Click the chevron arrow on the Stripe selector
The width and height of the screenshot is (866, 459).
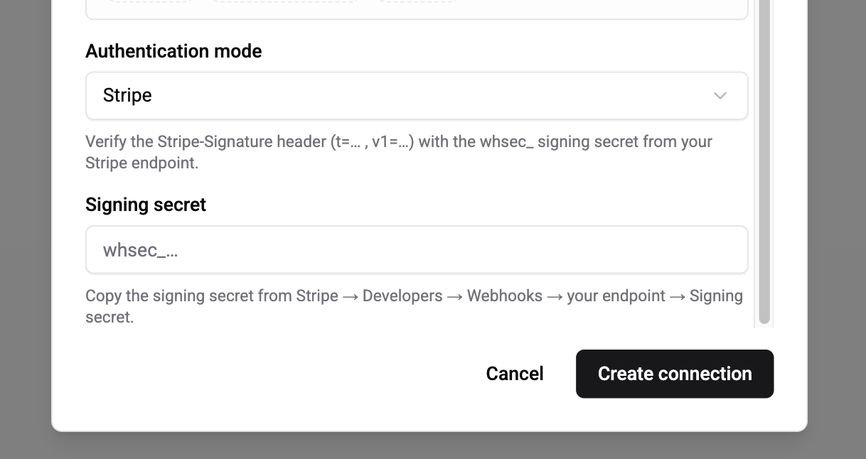(720, 95)
